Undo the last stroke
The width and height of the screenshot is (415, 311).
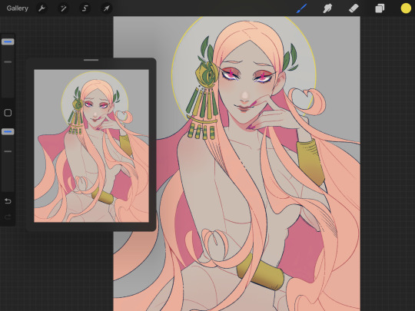point(8,201)
